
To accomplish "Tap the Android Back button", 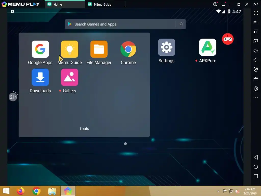I will (256, 157).
